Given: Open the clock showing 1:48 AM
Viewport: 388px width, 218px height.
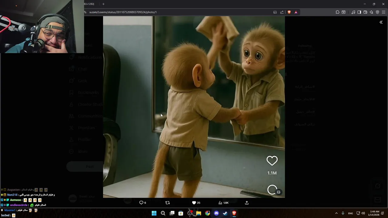Looking at the screenshot, I should tap(373, 213).
